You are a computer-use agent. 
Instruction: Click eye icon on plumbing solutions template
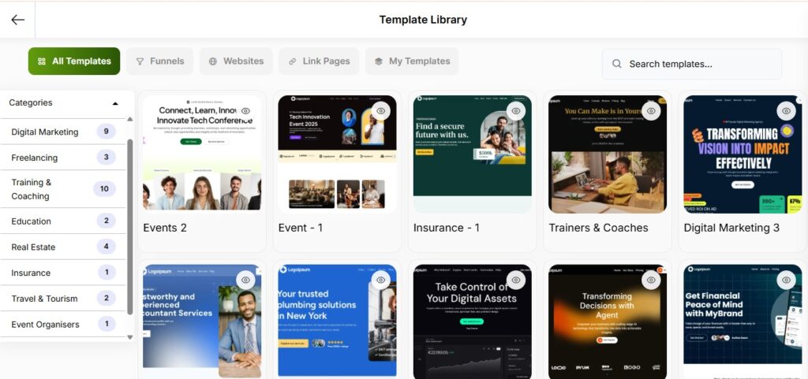pyautogui.click(x=381, y=280)
